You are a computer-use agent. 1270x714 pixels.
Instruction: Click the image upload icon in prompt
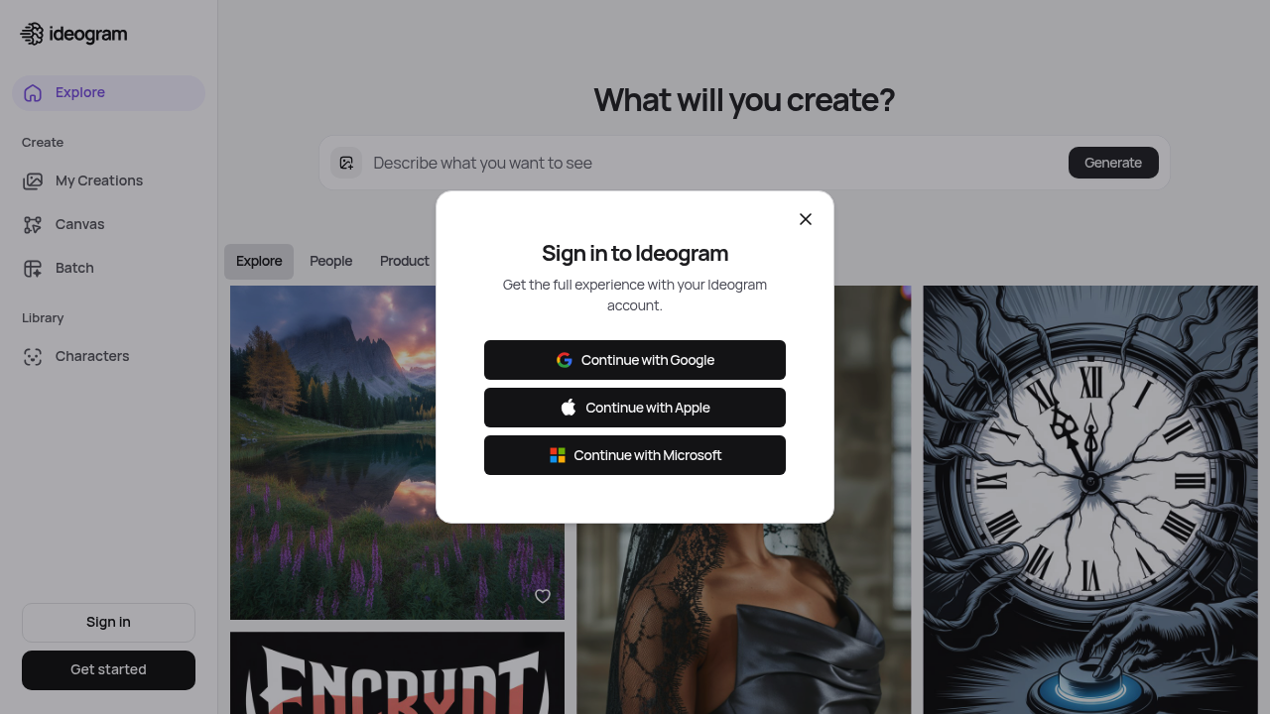[346, 163]
